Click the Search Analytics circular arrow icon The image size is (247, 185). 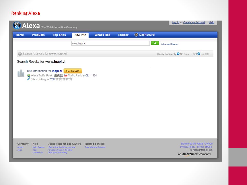[x=20, y=54]
